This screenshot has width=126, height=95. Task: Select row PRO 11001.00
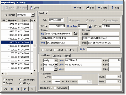click(x=17, y=50)
